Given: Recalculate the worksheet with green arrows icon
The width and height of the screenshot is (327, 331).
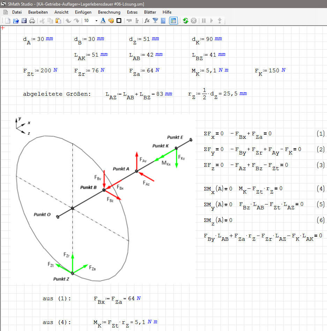Looking at the screenshot, I should click(185, 21).
